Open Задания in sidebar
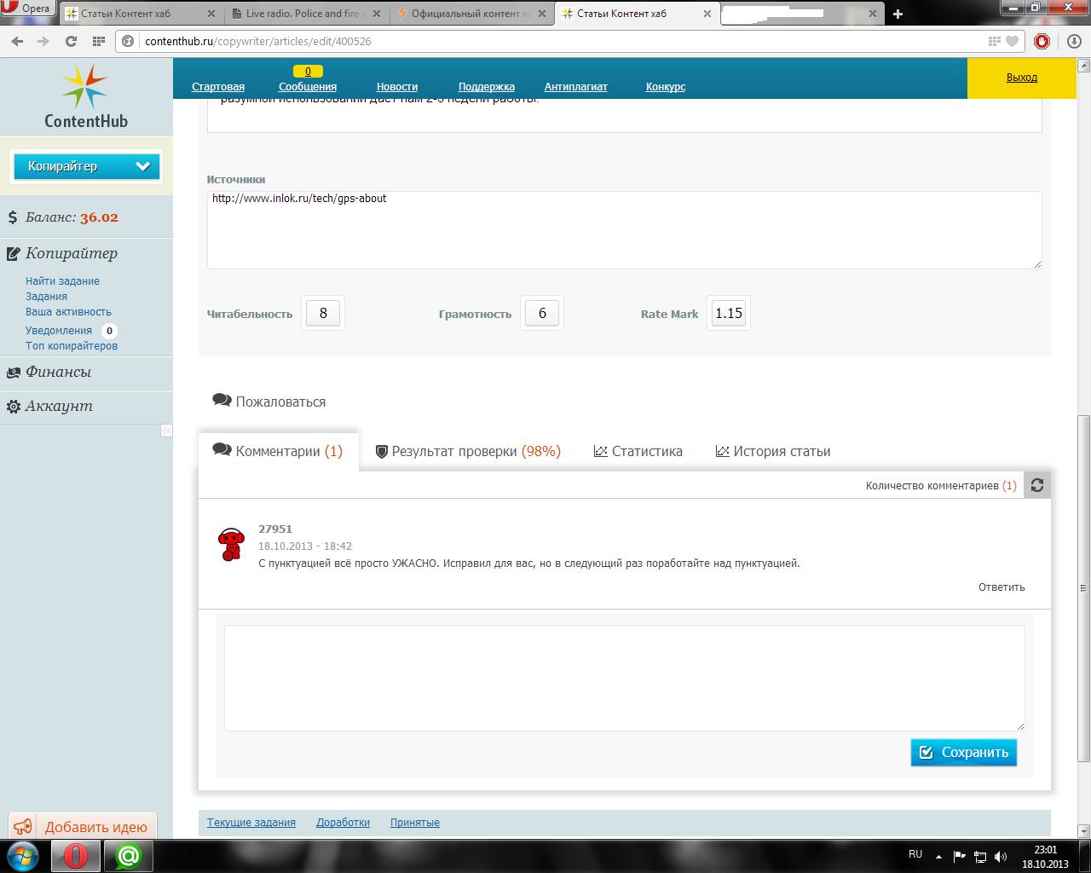1091x873 pixels. pos(46,296)
